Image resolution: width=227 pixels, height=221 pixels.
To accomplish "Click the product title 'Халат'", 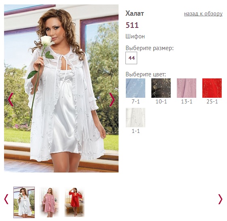I will [135, 13].
